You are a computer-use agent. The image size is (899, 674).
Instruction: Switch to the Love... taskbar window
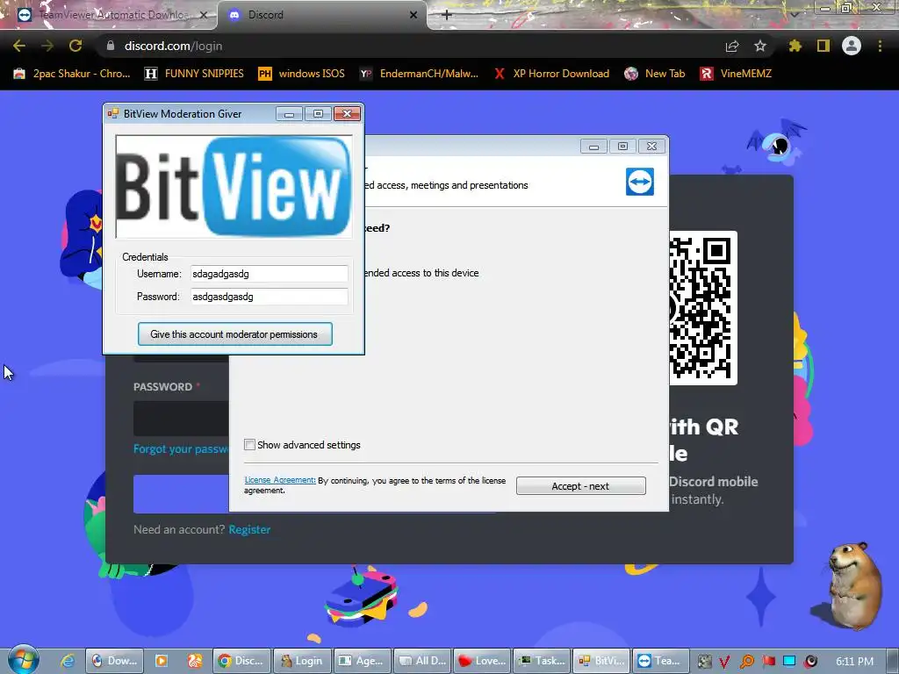482,661
